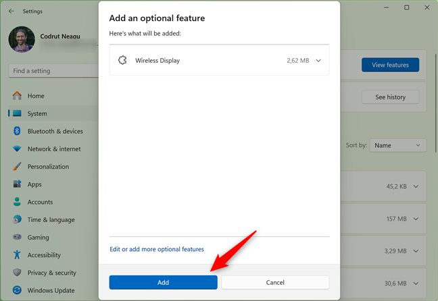This screenshot has height=301, width=438.
Task: Maximize the Settings window
Action: pyautogui.click(x=407, y=7)
